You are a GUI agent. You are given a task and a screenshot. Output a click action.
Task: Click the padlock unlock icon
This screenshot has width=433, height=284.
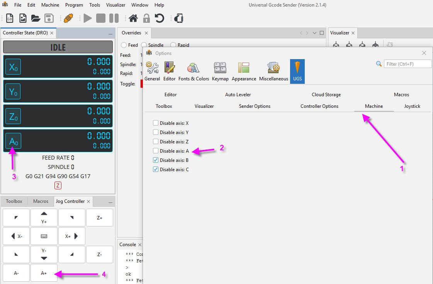(x=146, y=18)
